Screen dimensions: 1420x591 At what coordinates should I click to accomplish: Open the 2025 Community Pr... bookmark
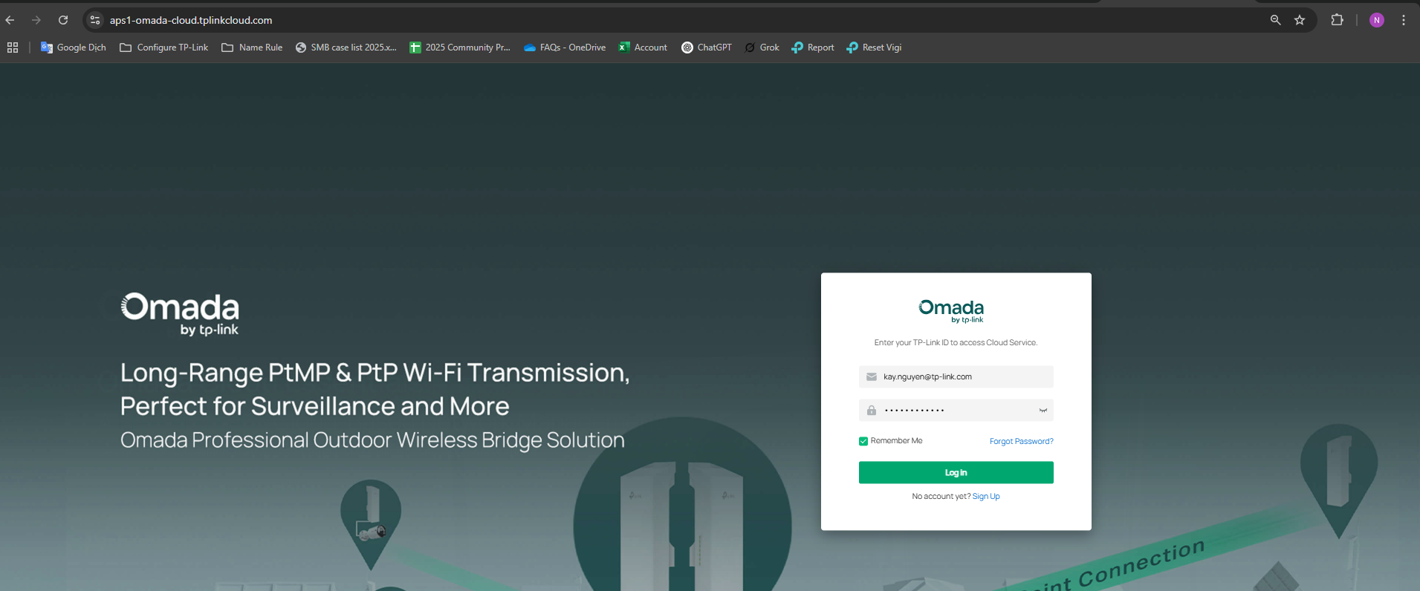(460, 48)
